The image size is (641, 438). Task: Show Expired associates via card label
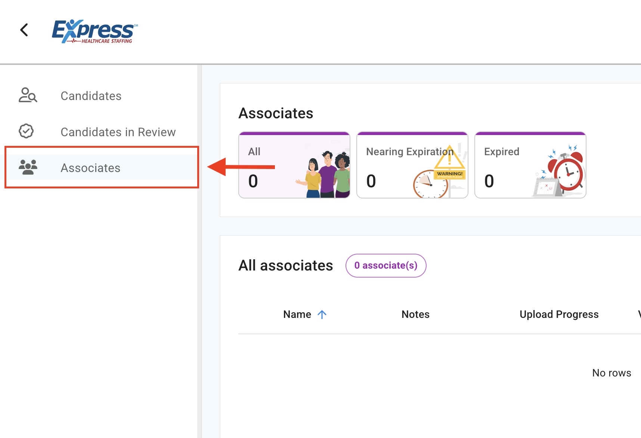coord(501,151)
